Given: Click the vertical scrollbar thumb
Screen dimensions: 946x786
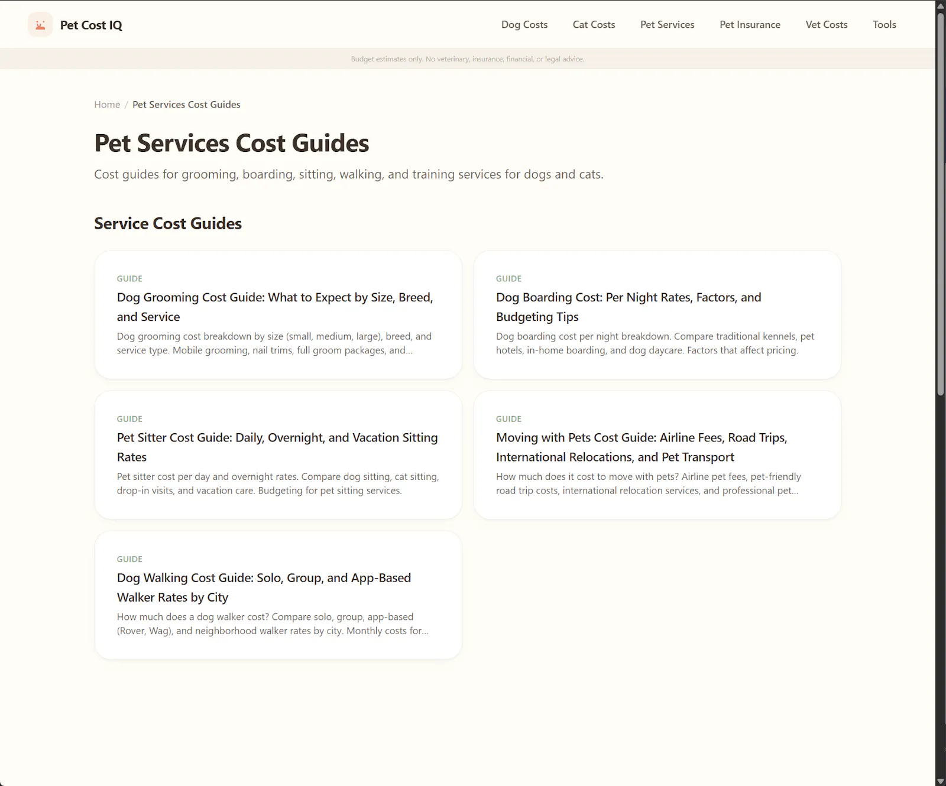Looking at the screenshot, I should coord(941,204).
